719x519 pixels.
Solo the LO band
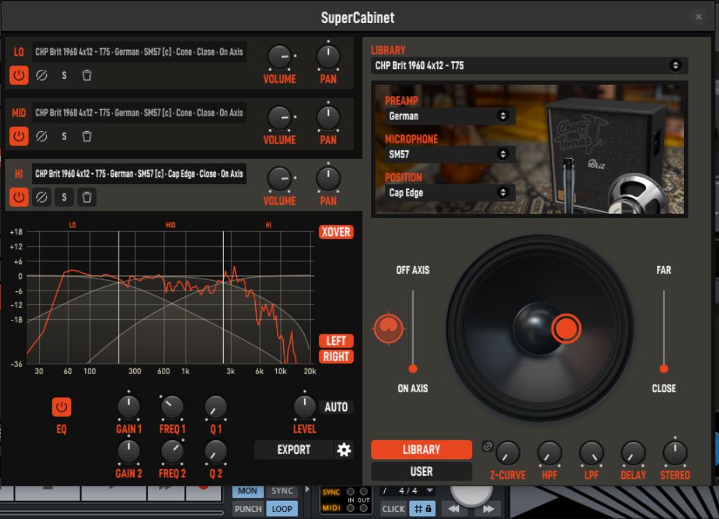64,75
